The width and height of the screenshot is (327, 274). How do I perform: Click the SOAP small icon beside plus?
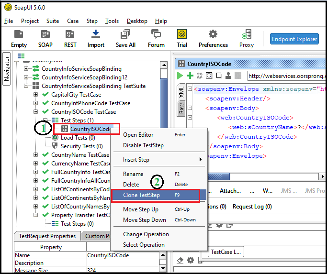click(200, 76)
